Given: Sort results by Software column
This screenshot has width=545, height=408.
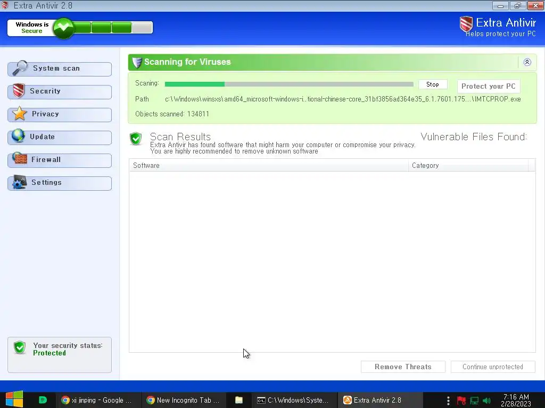Looking at the screenshot, I should click(269, 166).
